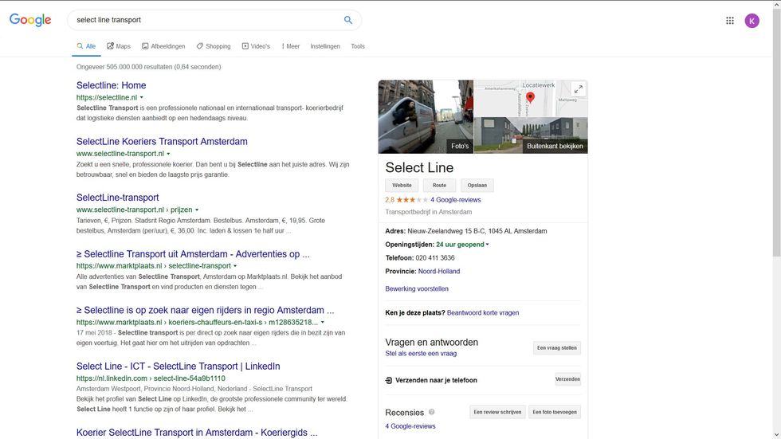Open the Selectline: Home result

pos(111,85)
